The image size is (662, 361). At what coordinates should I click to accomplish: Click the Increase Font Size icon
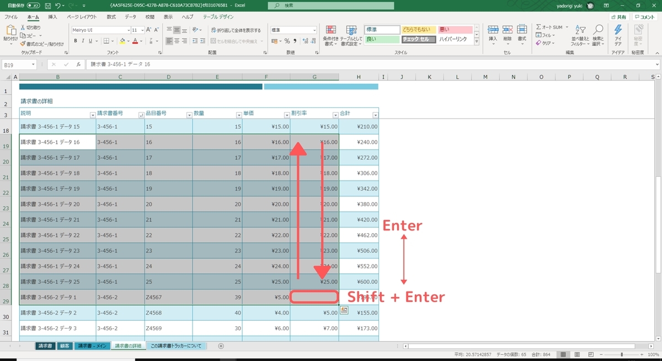click(148, 30)
